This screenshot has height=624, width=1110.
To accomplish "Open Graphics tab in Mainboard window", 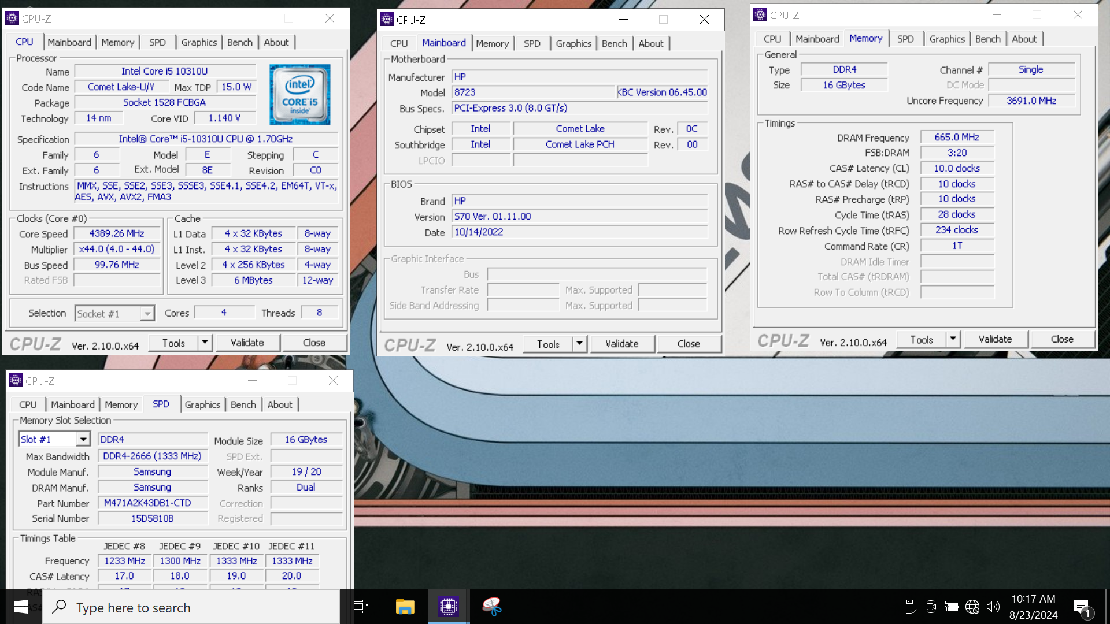I will [x=573, y=43].
